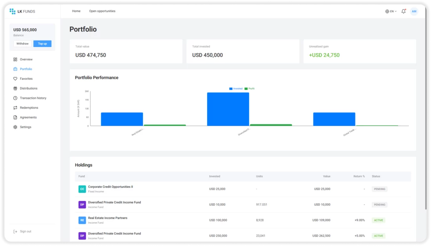
Task: Click the +USD 24,750 unrealised gain
Action: coord(324,55)
